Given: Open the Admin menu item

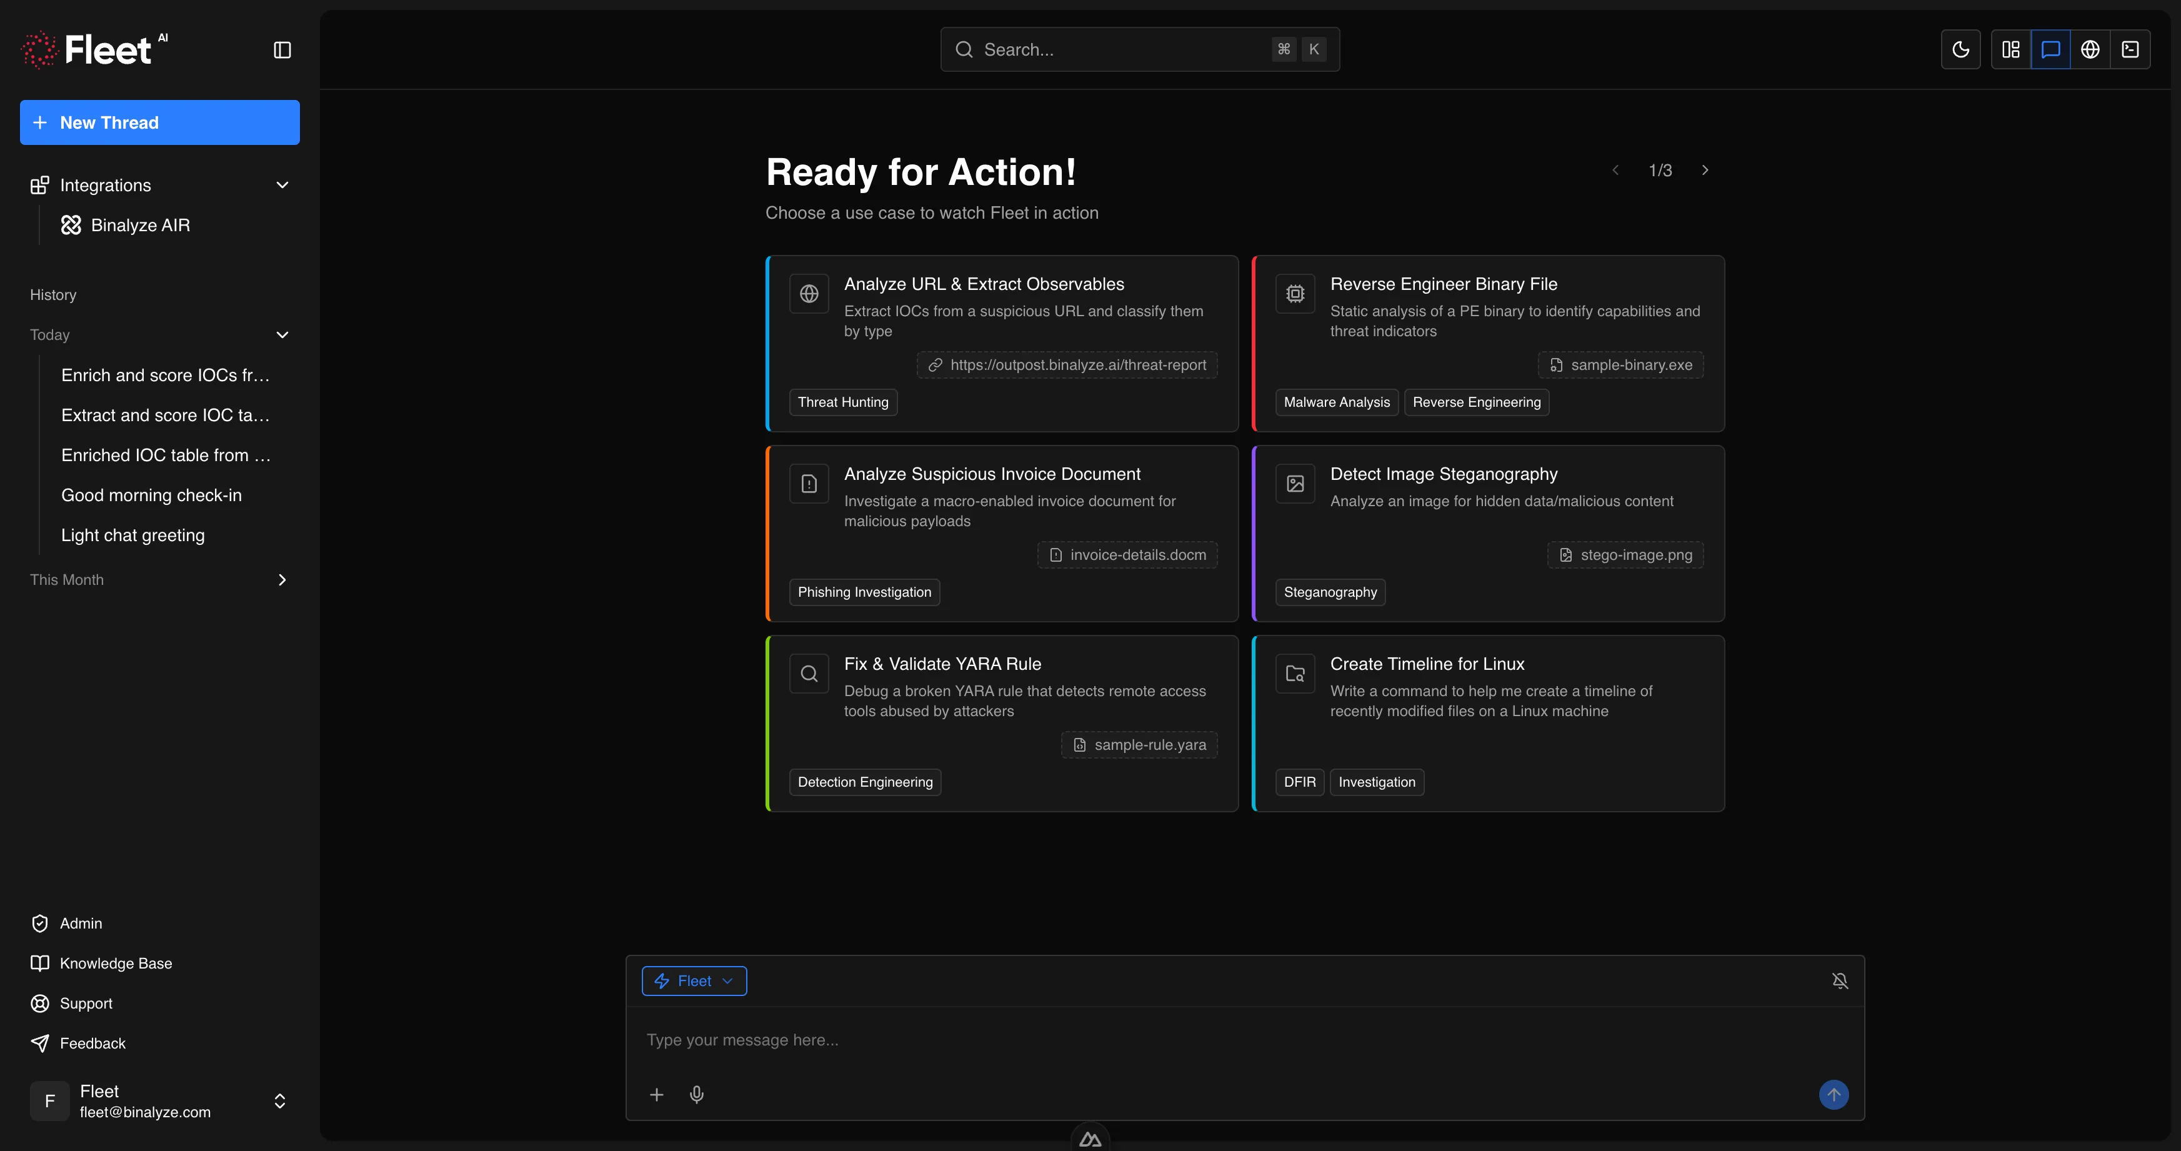Looking at the screenshot, I should [81, 924].
